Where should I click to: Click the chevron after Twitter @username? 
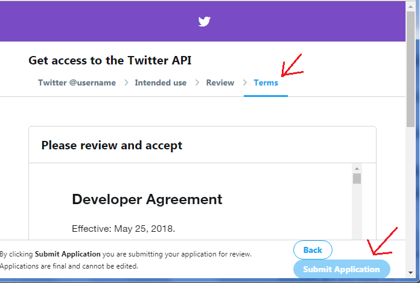coord(126,82)
